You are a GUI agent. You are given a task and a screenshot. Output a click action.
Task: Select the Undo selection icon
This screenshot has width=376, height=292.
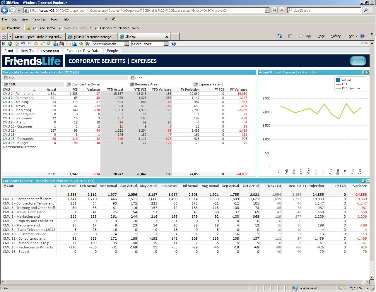click(x=23, y=44)
